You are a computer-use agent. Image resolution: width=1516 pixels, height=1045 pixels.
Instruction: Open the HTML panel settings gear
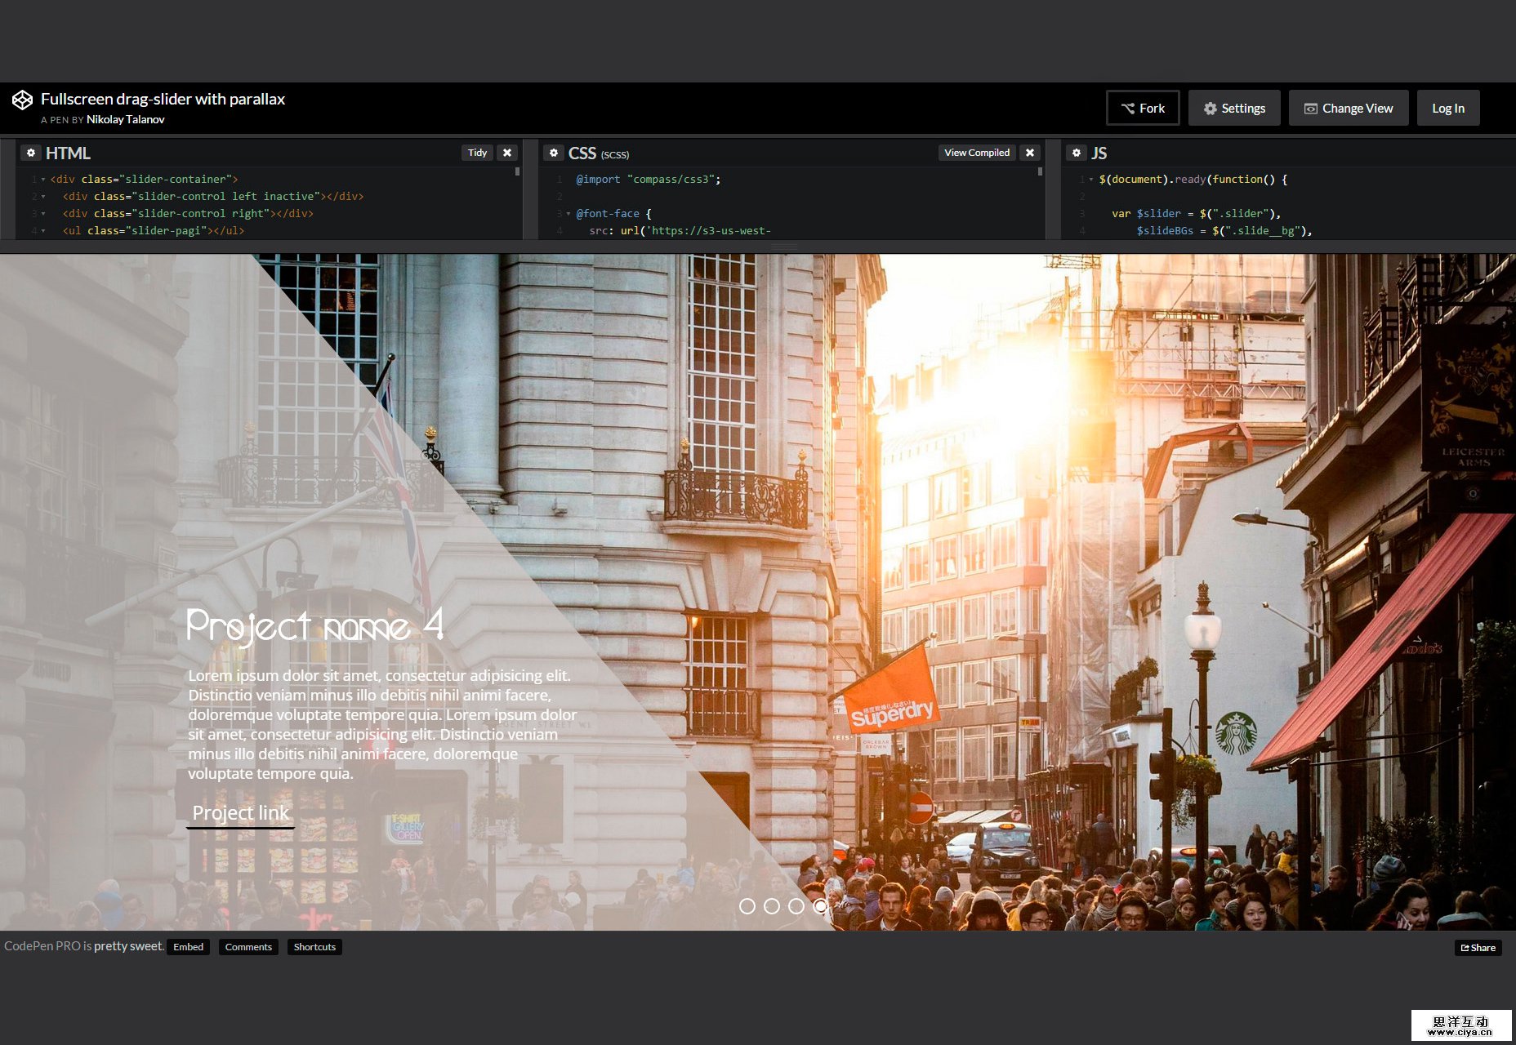[31, 153]
